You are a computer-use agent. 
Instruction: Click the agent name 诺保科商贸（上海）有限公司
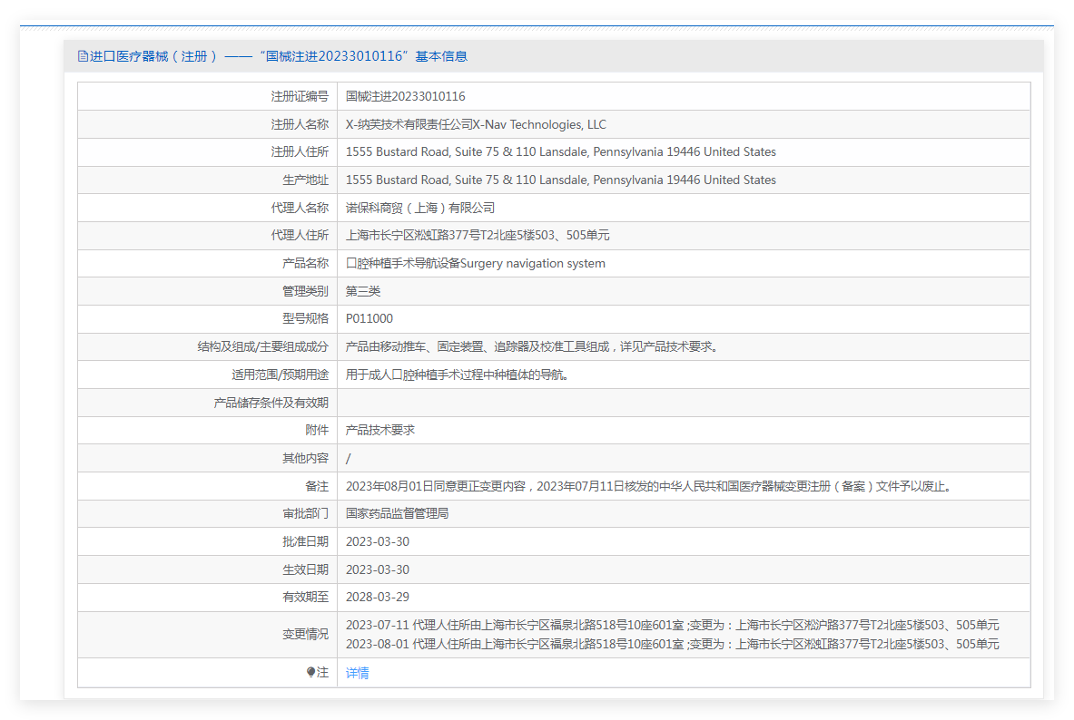[x=420, y=208]
